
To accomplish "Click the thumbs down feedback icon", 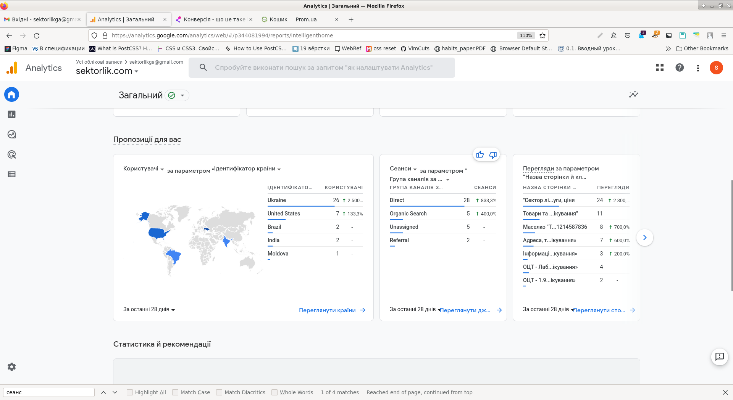I will 493,154.
